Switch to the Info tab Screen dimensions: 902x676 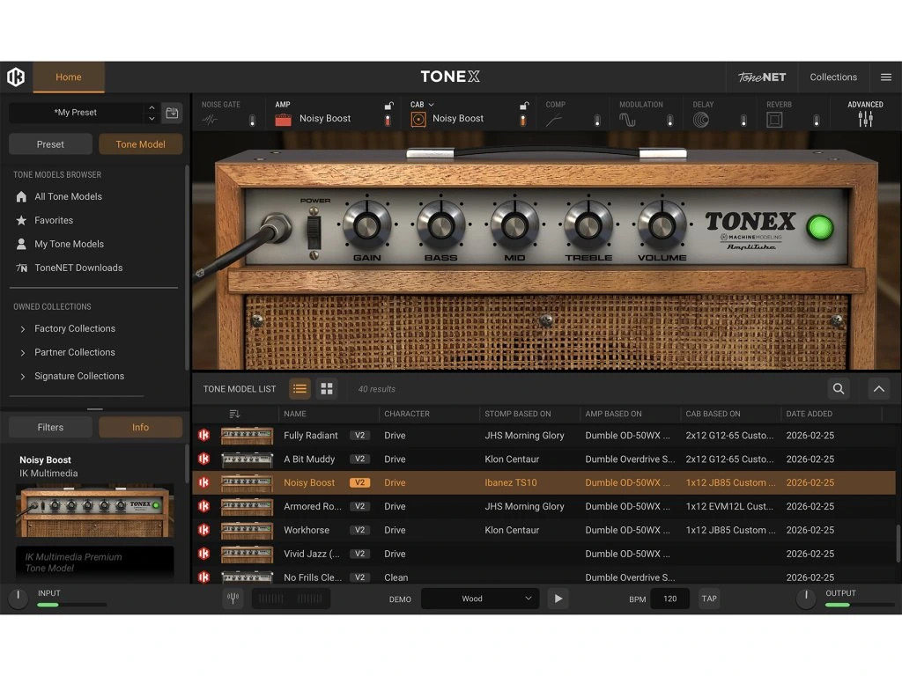click(140, 427)
